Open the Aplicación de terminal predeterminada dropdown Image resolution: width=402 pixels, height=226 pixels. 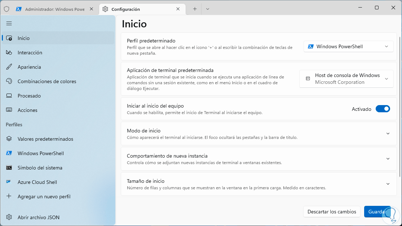[x=346, y=79]
